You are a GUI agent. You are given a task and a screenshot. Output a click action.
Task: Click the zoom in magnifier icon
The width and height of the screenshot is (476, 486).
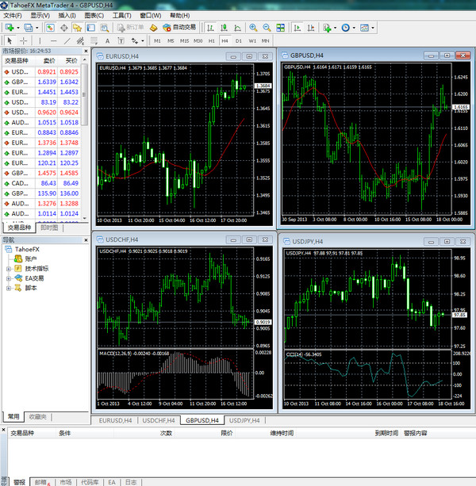click(x=253, y=27)
